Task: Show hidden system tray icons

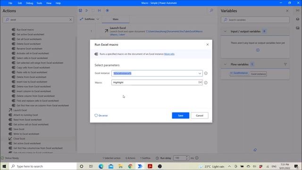Action: pos(229,166)
